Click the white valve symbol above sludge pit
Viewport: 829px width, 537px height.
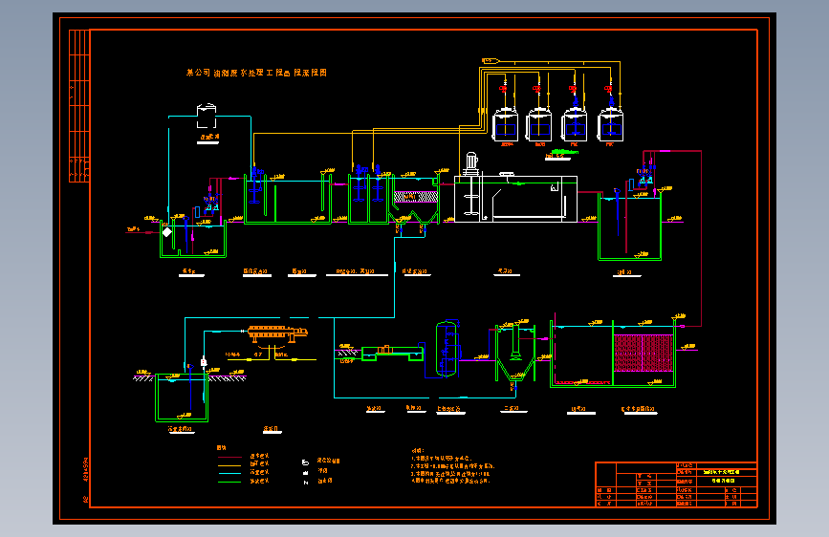click(204, 362)
